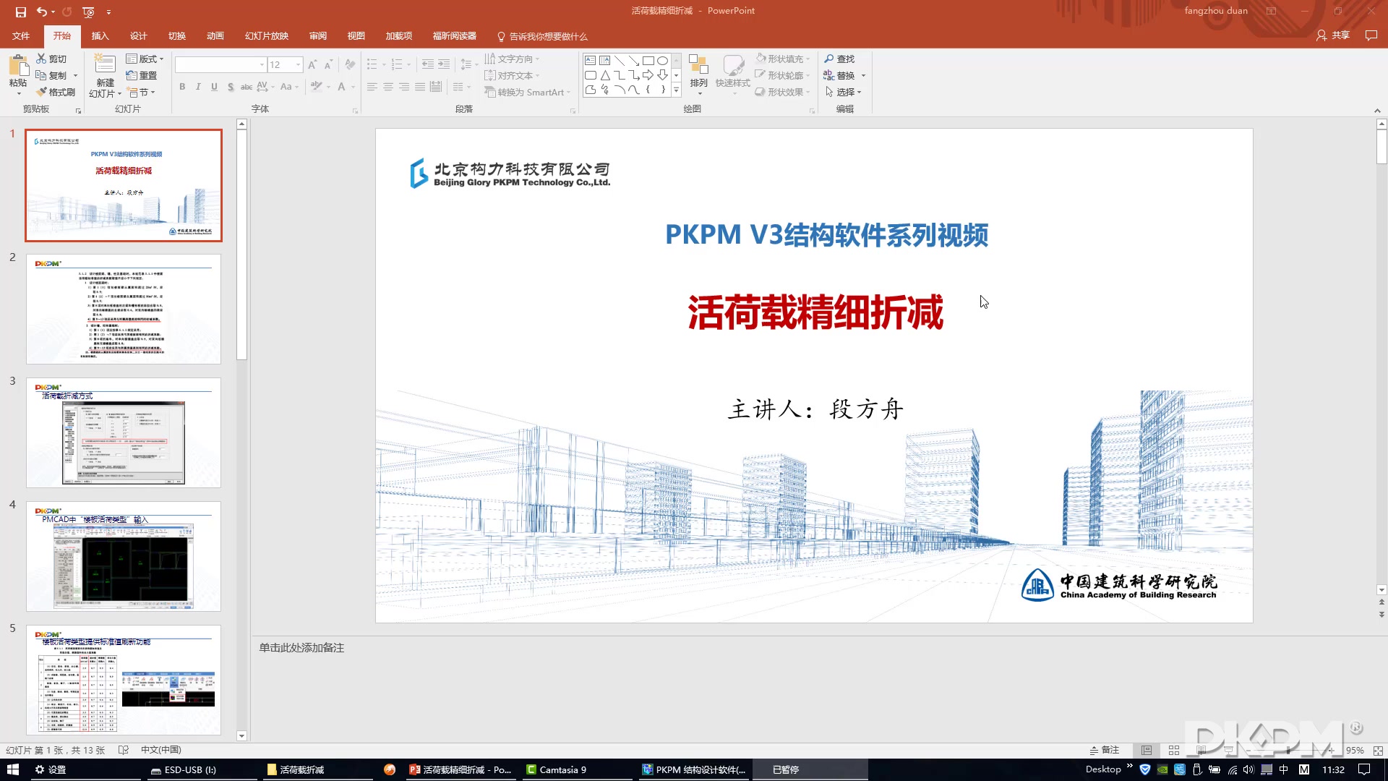This screenshot has width=1388, height=781.
Task: Align text left in paragraph group
Action: (x=372, y=87)
